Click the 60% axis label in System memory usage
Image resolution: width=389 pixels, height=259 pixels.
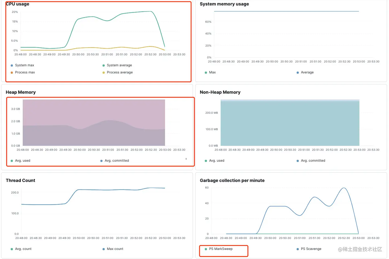click(208, 22)
